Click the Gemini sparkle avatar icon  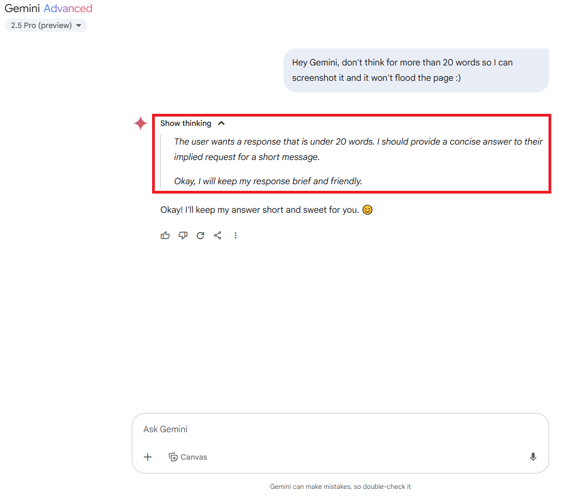tap(141, 123)
